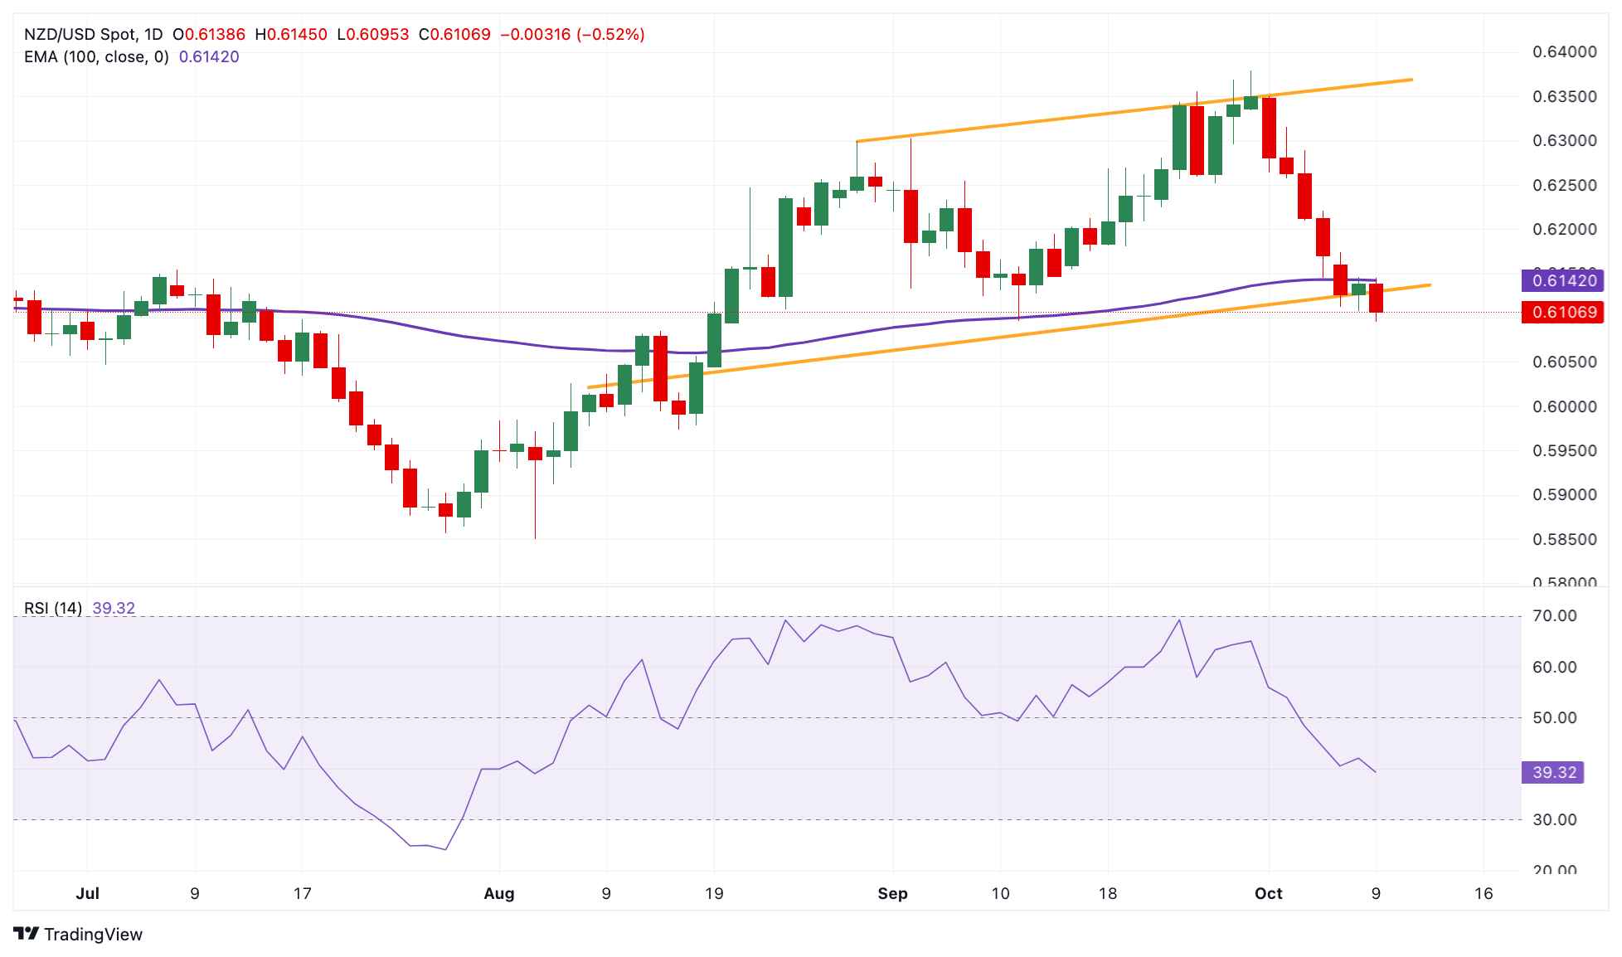The height and width of the screenshot is (957, 1622).
Task: Click the Jul label on time axis
Action: 87,893
